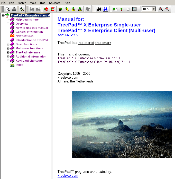Expand the TreePad reference node
This screenshot has height=179, width=175.
(x=8, y=52)
